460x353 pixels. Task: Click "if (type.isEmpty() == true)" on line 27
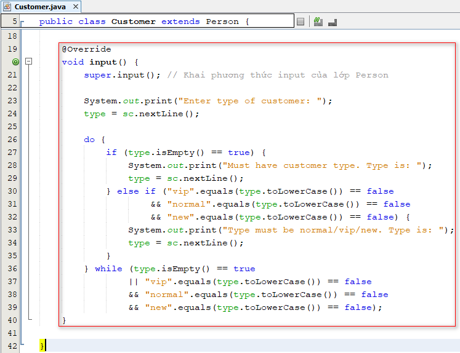click(180, 153)
